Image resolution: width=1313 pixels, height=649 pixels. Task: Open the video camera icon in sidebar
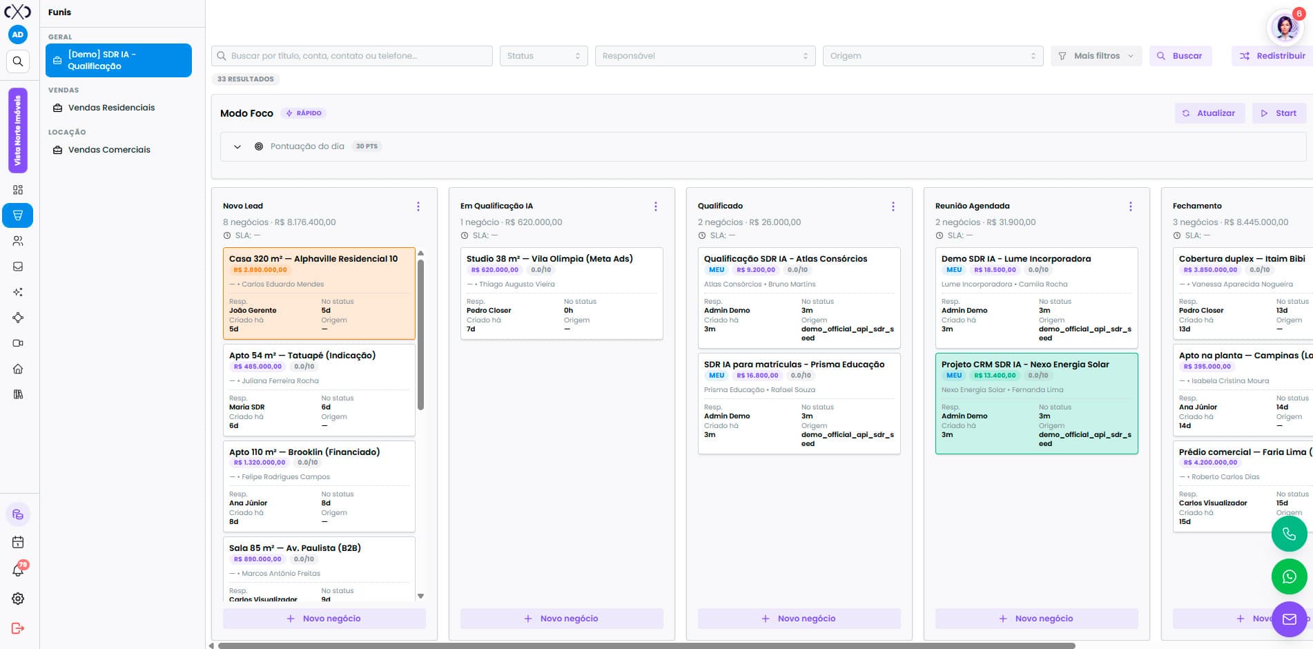tap(18, 343)
